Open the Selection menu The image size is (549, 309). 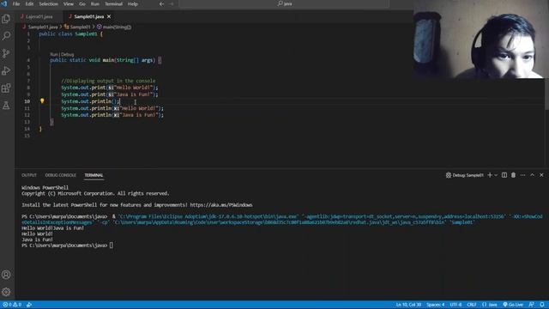48,3
